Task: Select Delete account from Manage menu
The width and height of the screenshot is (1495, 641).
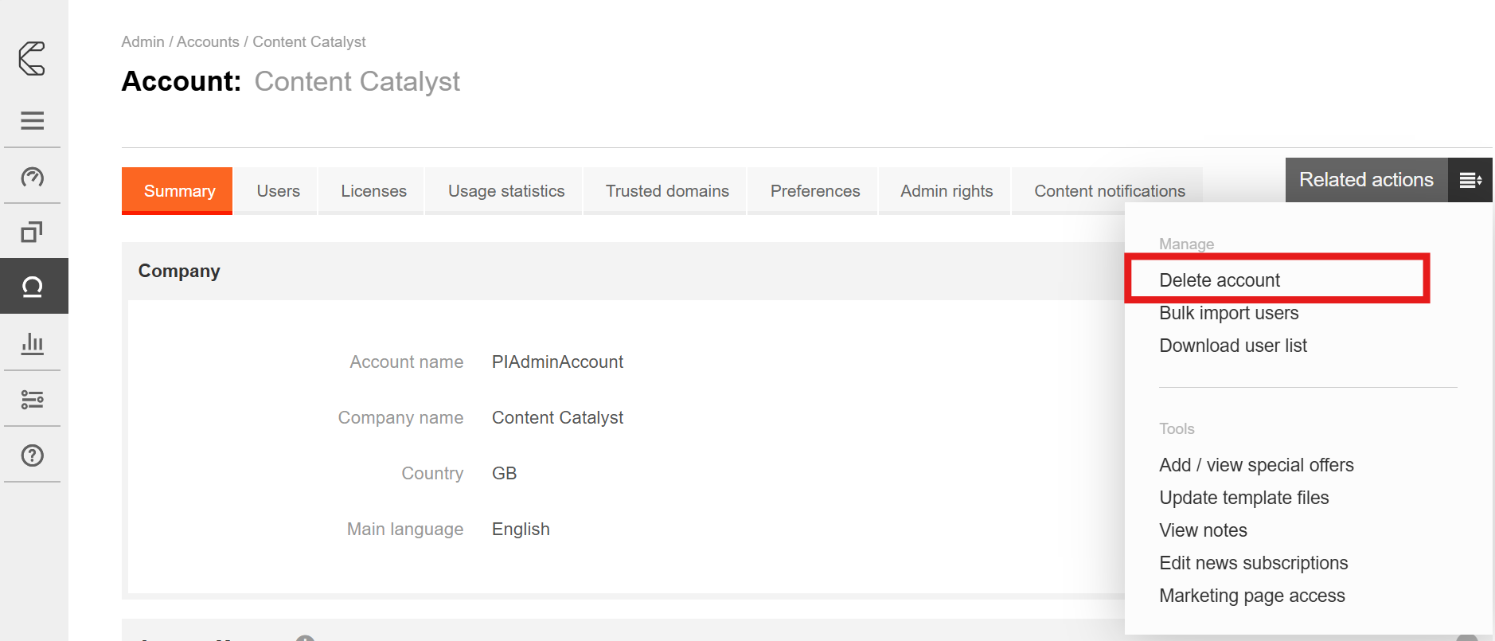Action: click(x=1219, y=280)
